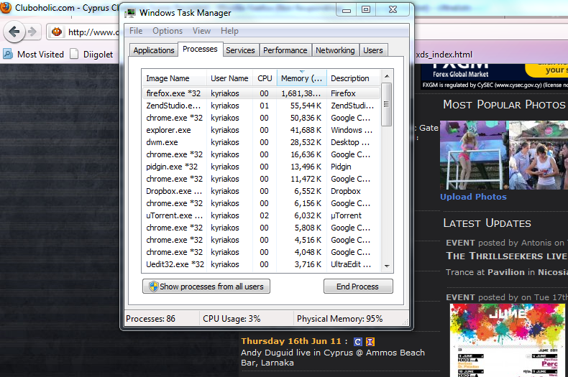The width and height of the screenshot is (568, 377).
Task: Select chrome.exe row using 11,472 K
Action: pyautogui.click(x=261, y=179)
